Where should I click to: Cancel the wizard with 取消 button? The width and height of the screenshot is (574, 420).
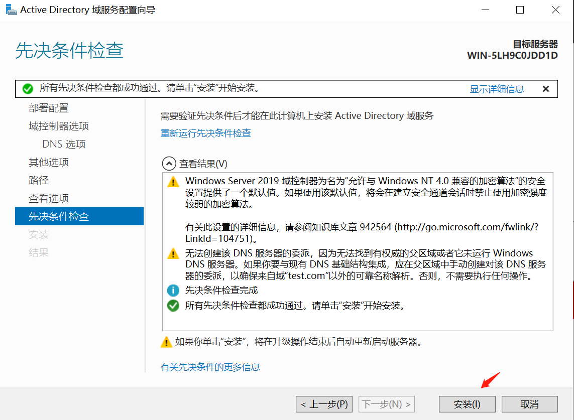pos(529,404)
